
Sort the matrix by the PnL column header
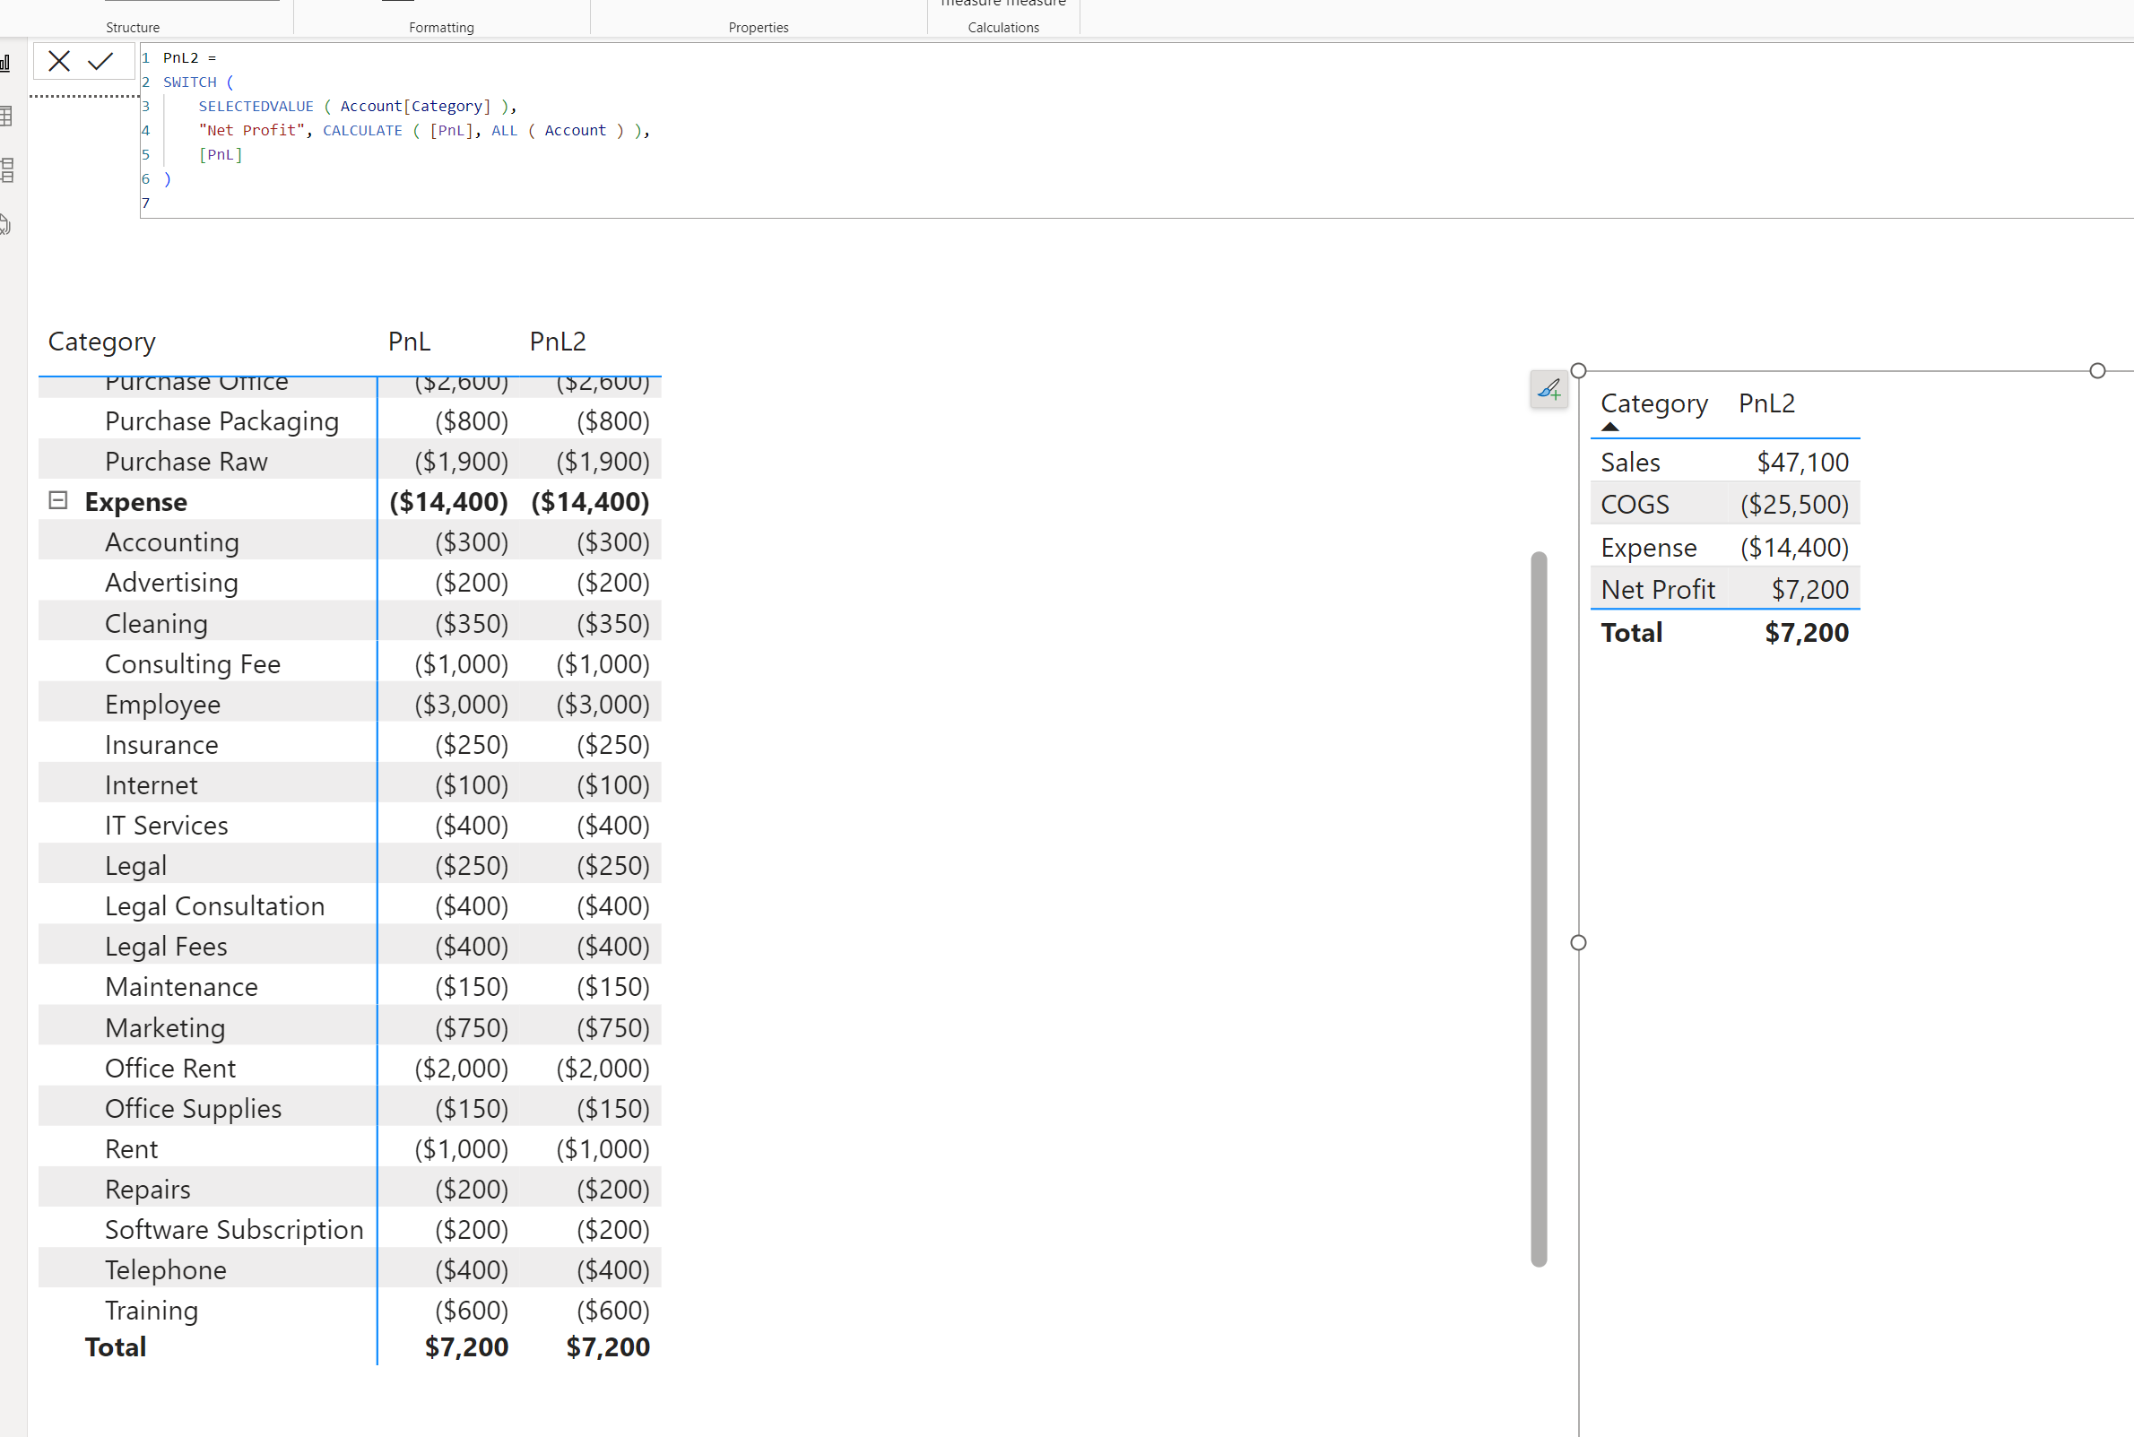[409, 342]
